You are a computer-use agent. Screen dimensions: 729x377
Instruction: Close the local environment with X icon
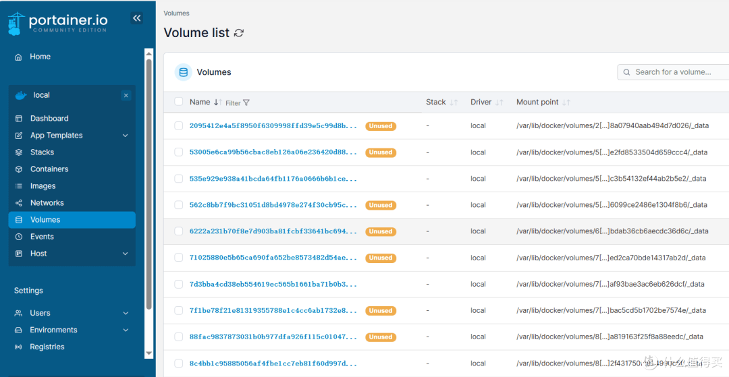click(126, 95)
